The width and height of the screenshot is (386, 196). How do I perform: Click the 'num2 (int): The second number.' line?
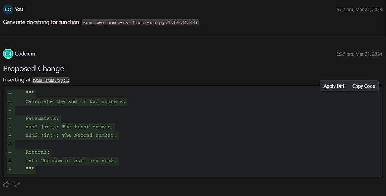[71, 135]
